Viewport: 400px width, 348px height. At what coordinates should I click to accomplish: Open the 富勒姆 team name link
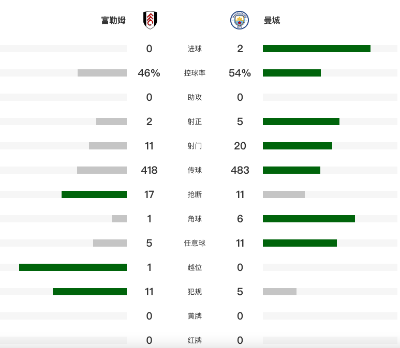pyautogui.click(x=113, y=20)
